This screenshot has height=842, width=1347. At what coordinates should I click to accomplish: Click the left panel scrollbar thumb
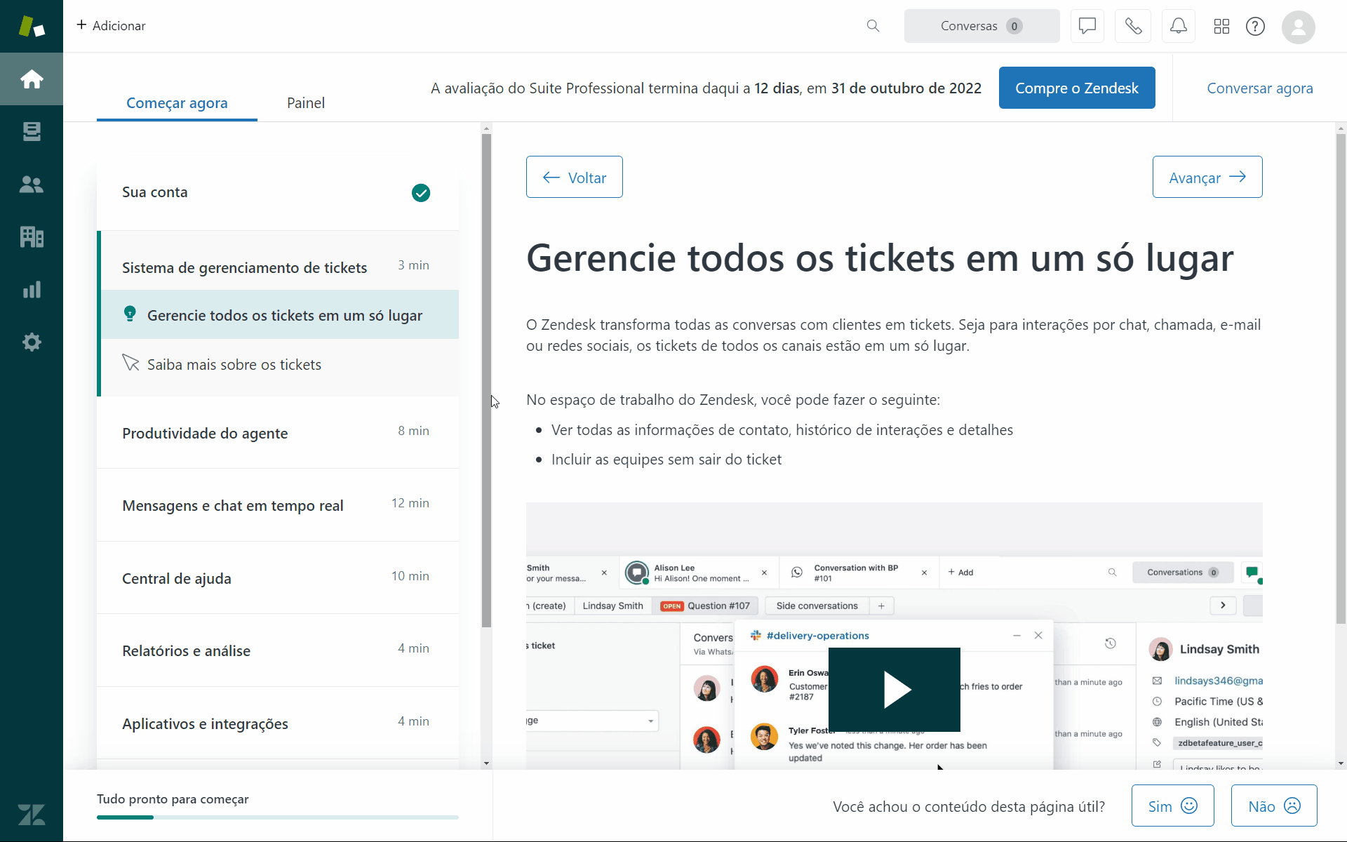pyautogui.click(x=486, y=380)
